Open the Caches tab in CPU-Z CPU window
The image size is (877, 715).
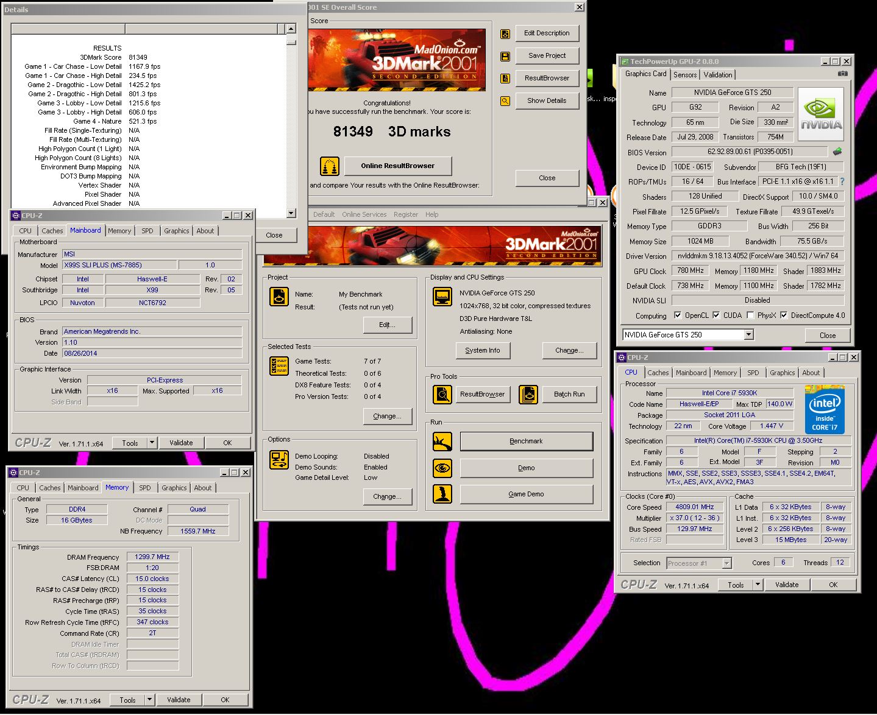pos(658,373)
